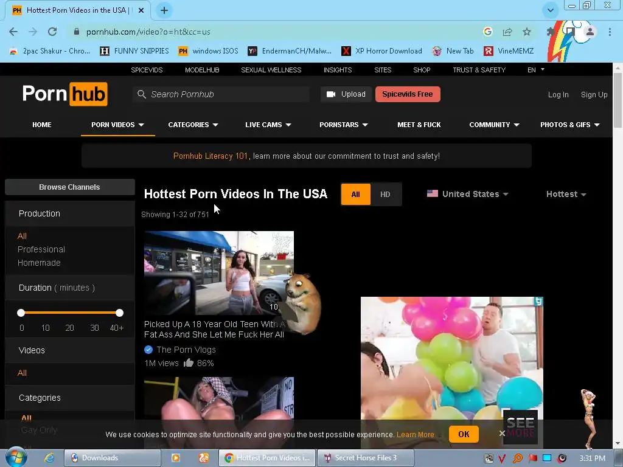Screen dimensions: 623x467
Task: Click the magnifier icon in the search box
Action: click(141, 94)
